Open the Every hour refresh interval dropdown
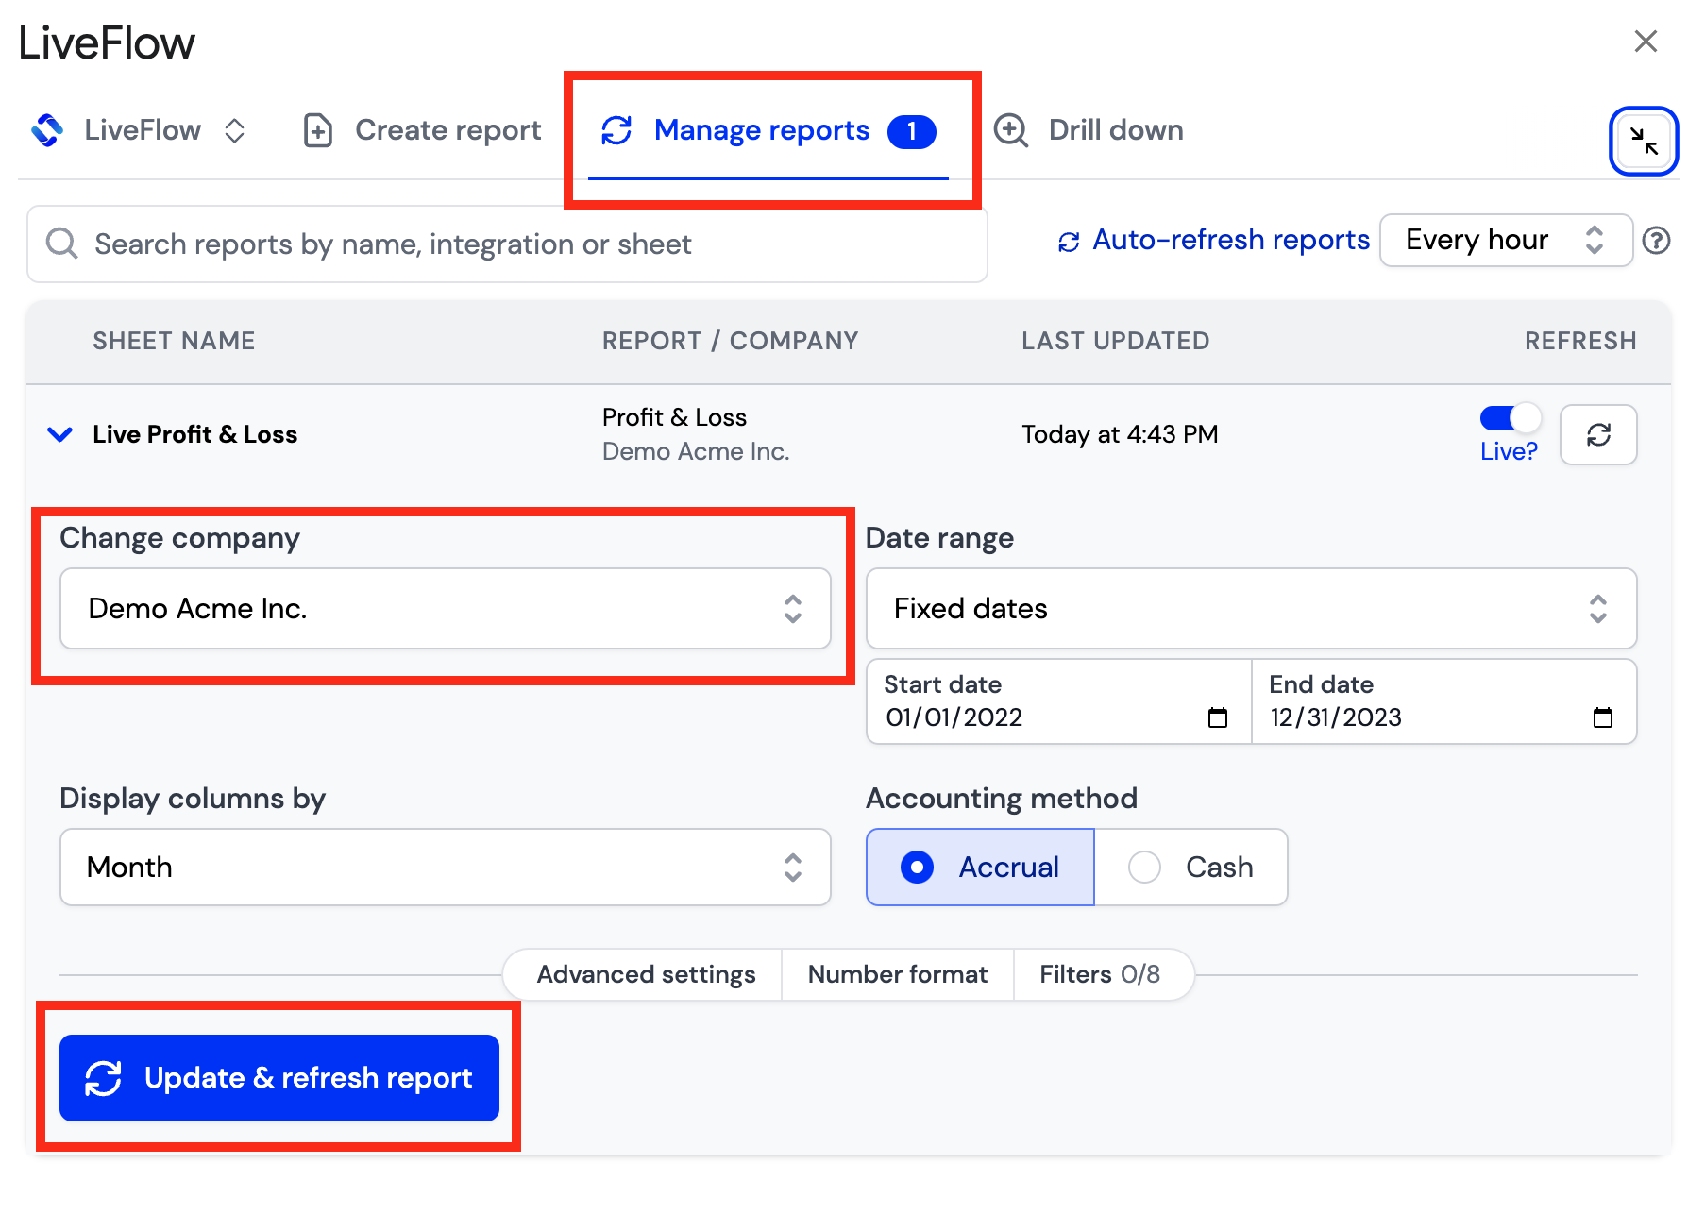 coord(1506,240)
